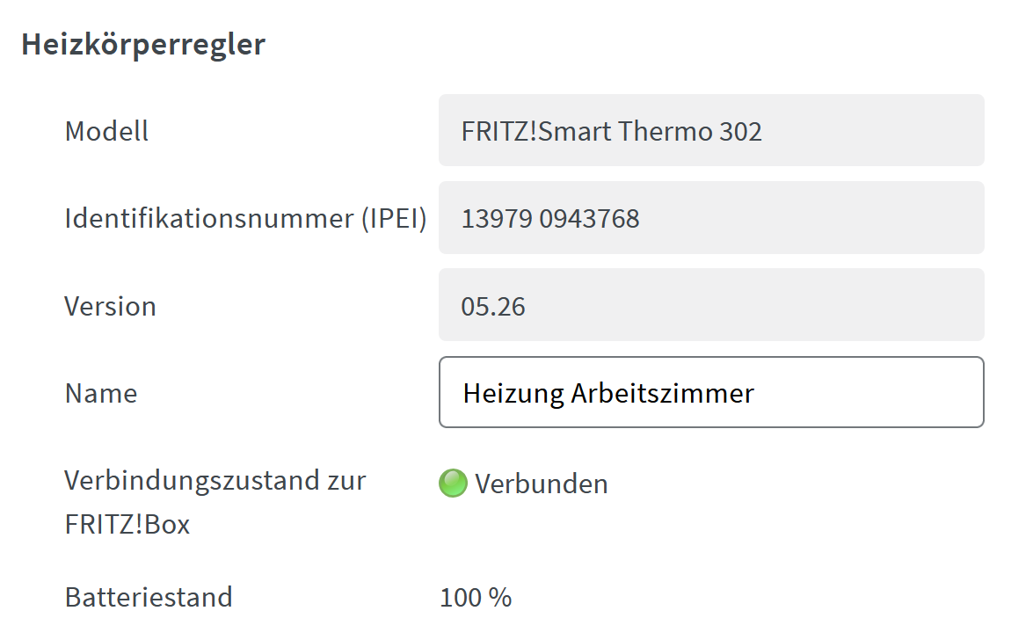
Task: Click the green connection status indicator
Action: (x=453, y=483)
